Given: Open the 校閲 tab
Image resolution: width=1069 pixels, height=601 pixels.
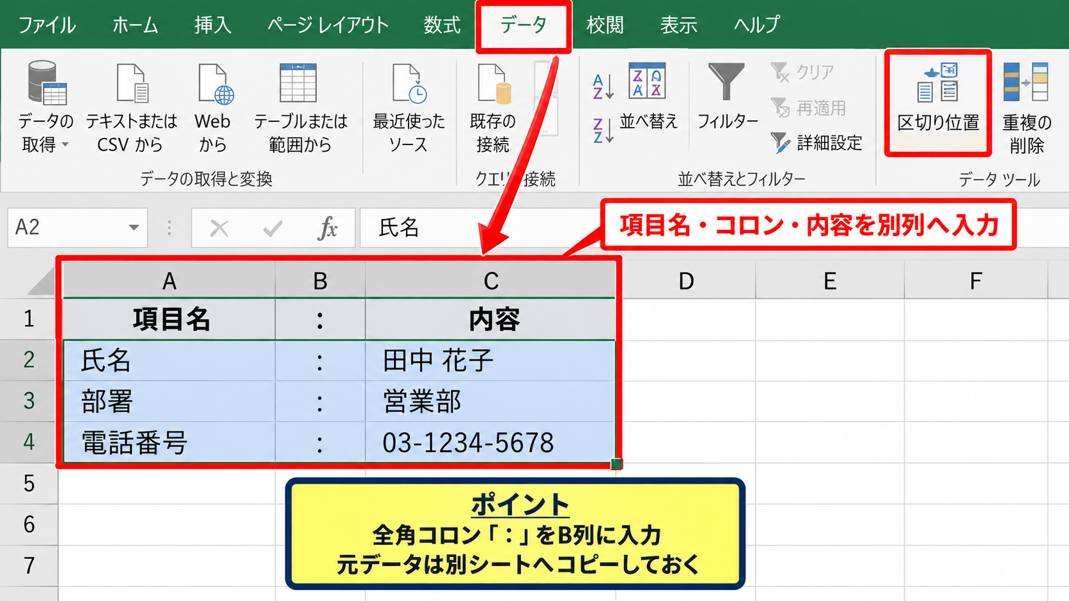Looking at the screenshot, I should coord(605,26).
